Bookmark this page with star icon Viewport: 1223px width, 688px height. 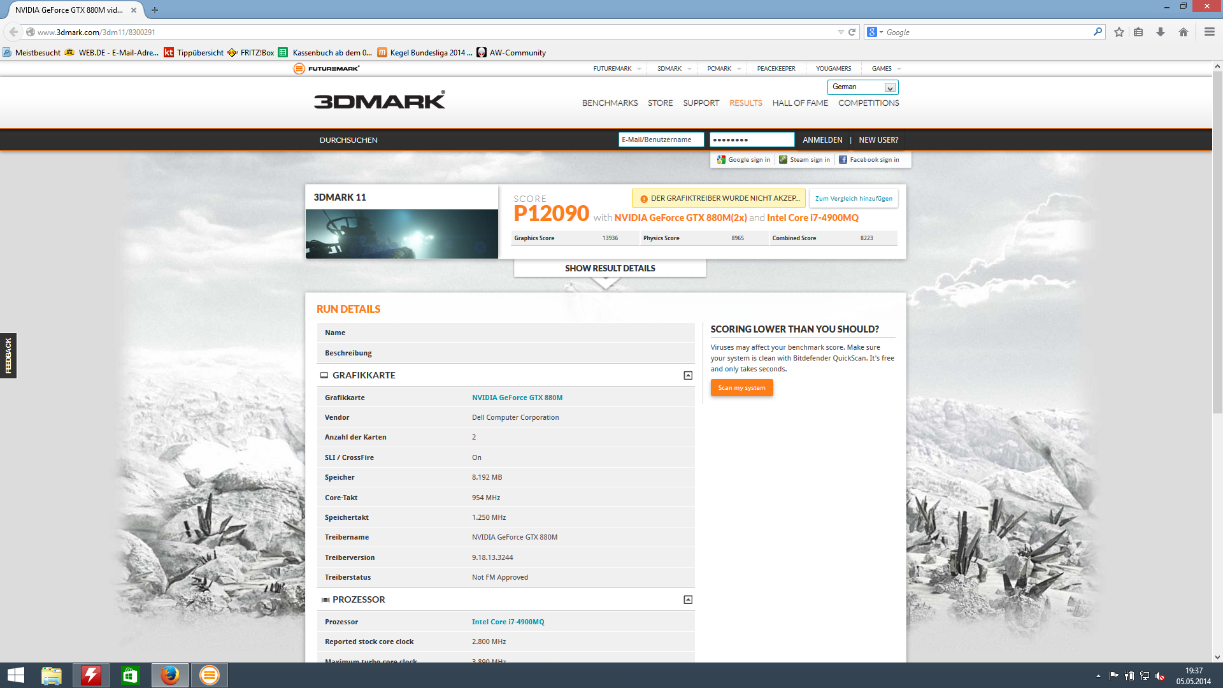(1119, 32)
